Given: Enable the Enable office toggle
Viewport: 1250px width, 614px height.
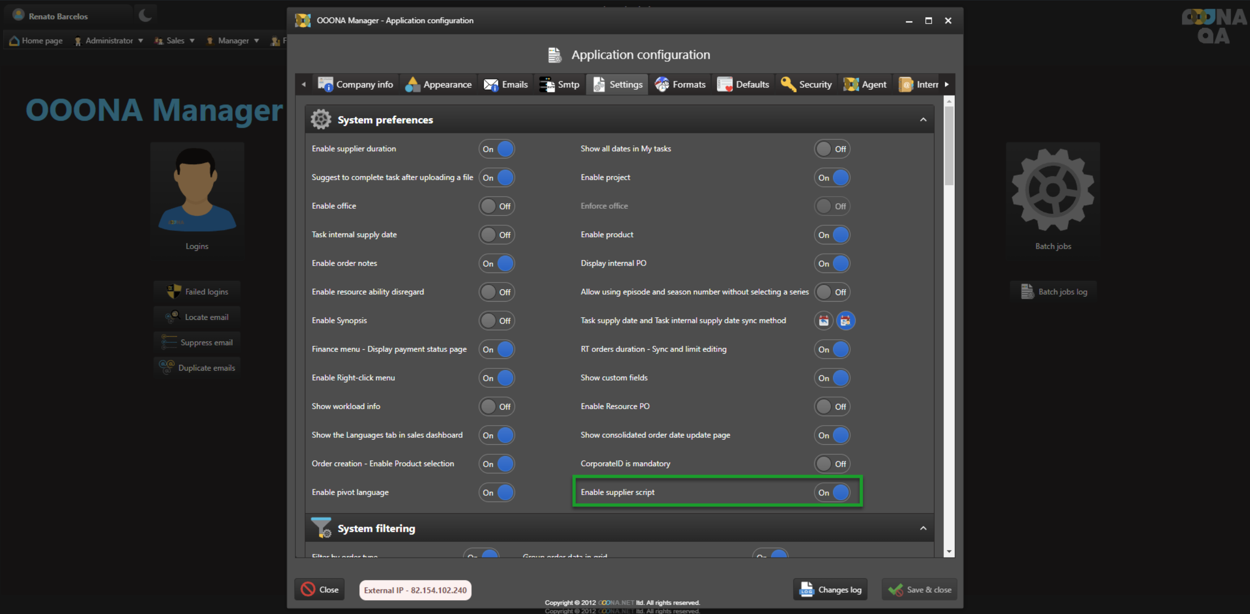Looking at the screenshot, I should (x=496, y=206).
